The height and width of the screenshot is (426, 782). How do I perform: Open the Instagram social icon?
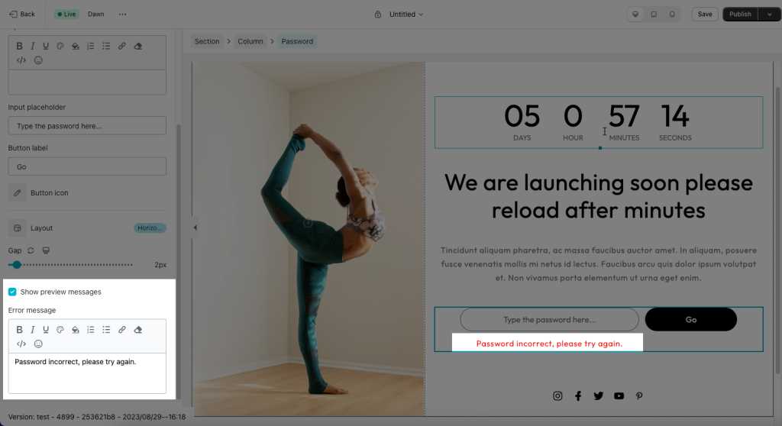pyautogui.click(x=557, y=396)
